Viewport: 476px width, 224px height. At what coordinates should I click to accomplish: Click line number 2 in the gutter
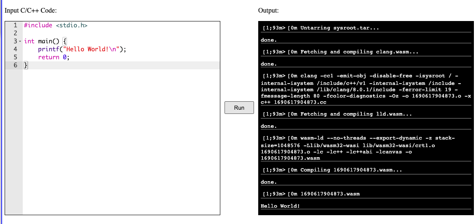coord(15,33)
